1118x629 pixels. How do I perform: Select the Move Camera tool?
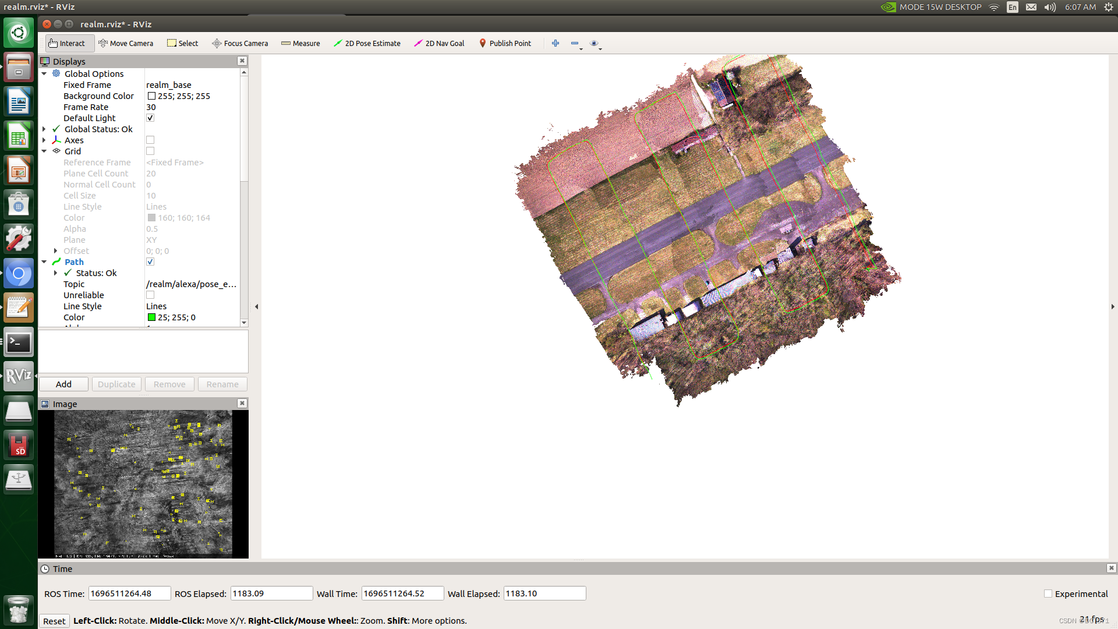(x=126, y=43)
